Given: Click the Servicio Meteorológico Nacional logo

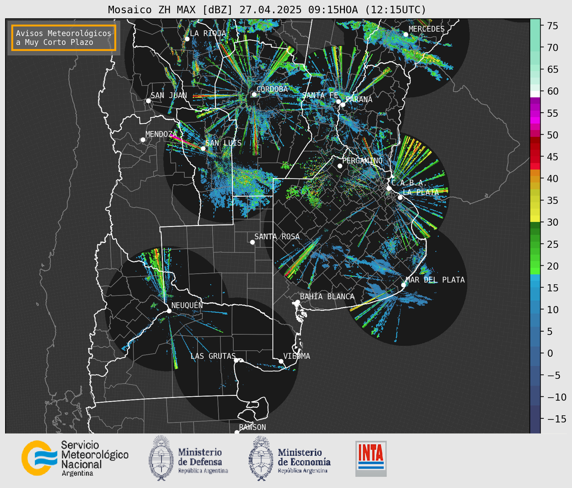Looking at the screenshot, I should (40, 458).
